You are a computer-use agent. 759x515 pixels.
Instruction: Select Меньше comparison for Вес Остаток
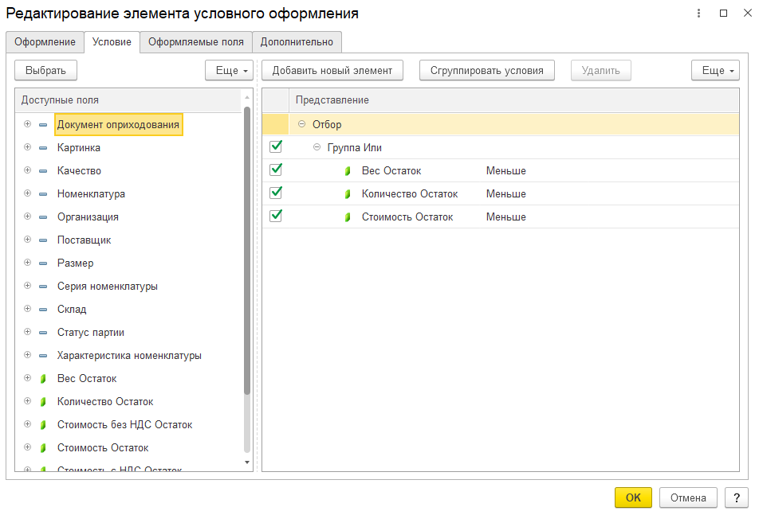505,171
